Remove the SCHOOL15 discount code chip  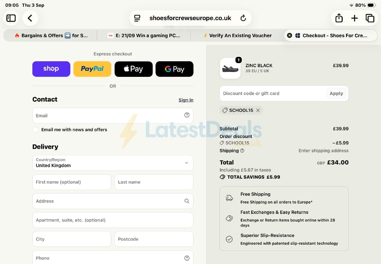pyautogui.click(x=258, y=110)
